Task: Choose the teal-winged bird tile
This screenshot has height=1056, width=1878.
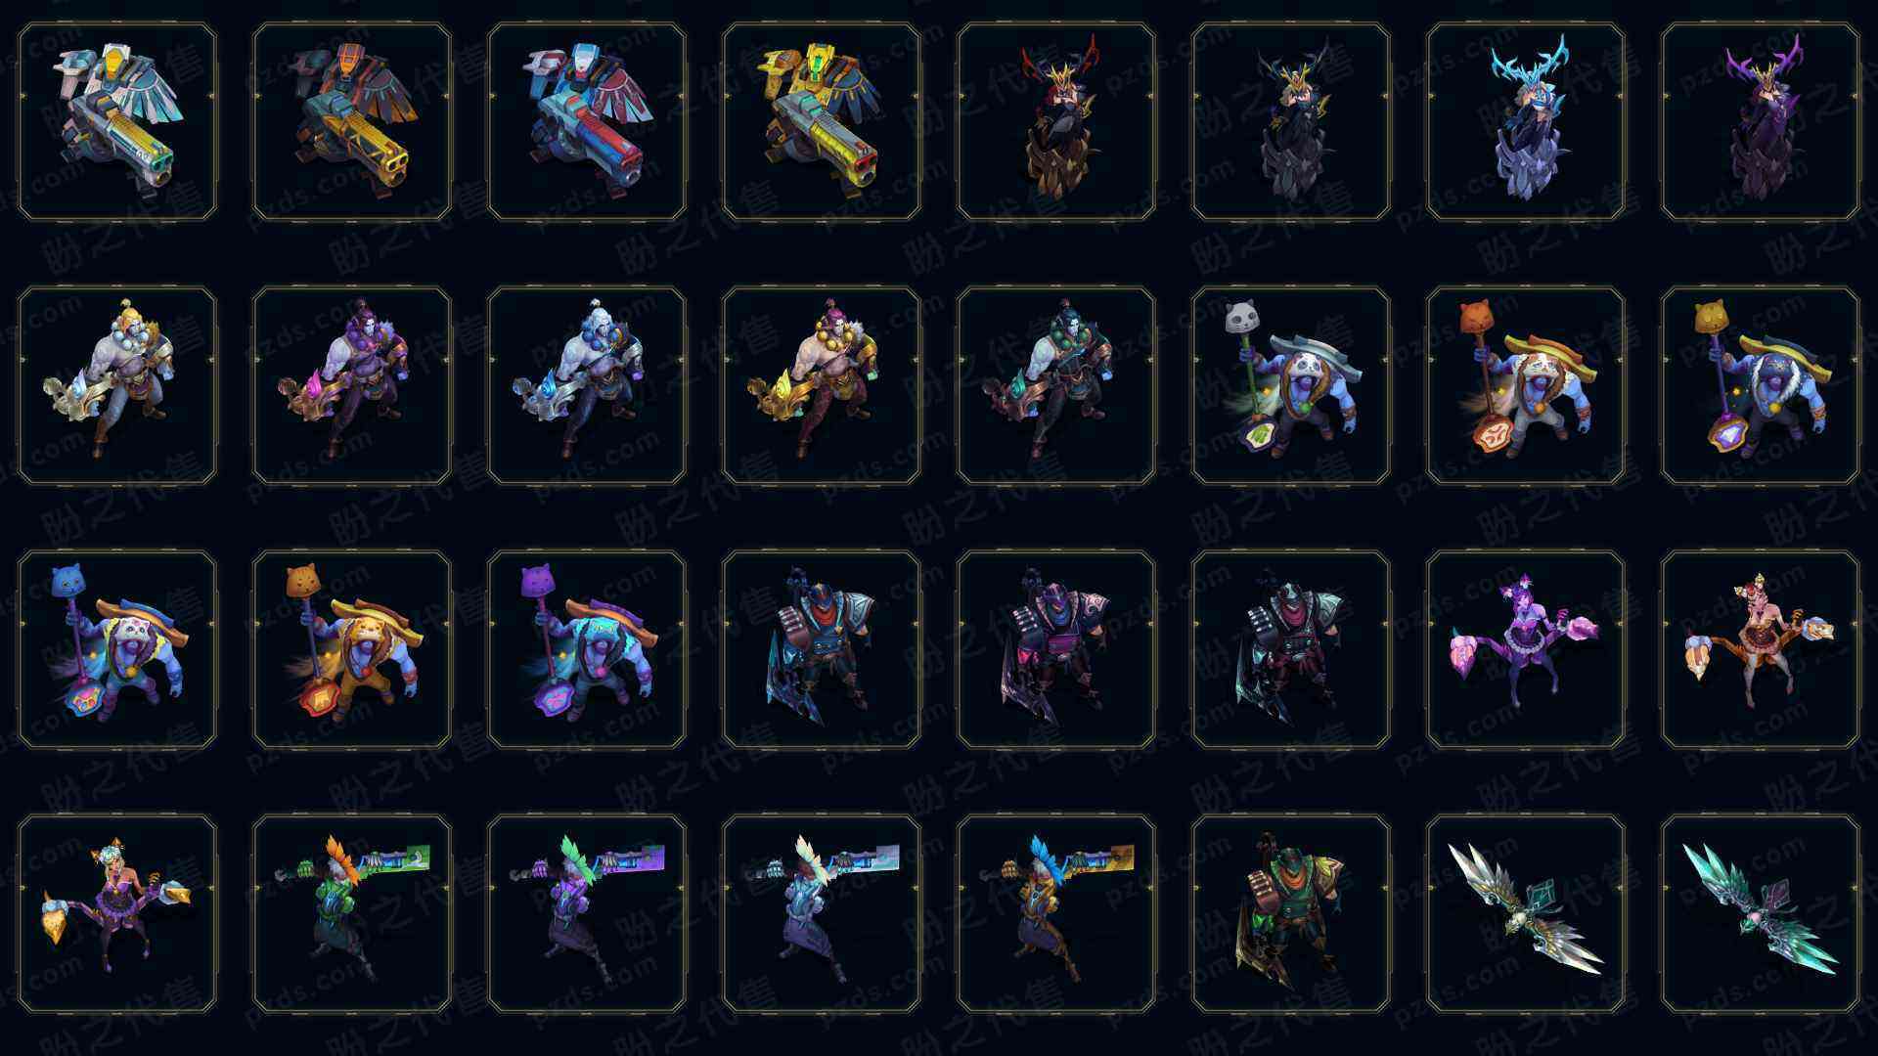Action: pyautogui.click(x=1761, y=914)
